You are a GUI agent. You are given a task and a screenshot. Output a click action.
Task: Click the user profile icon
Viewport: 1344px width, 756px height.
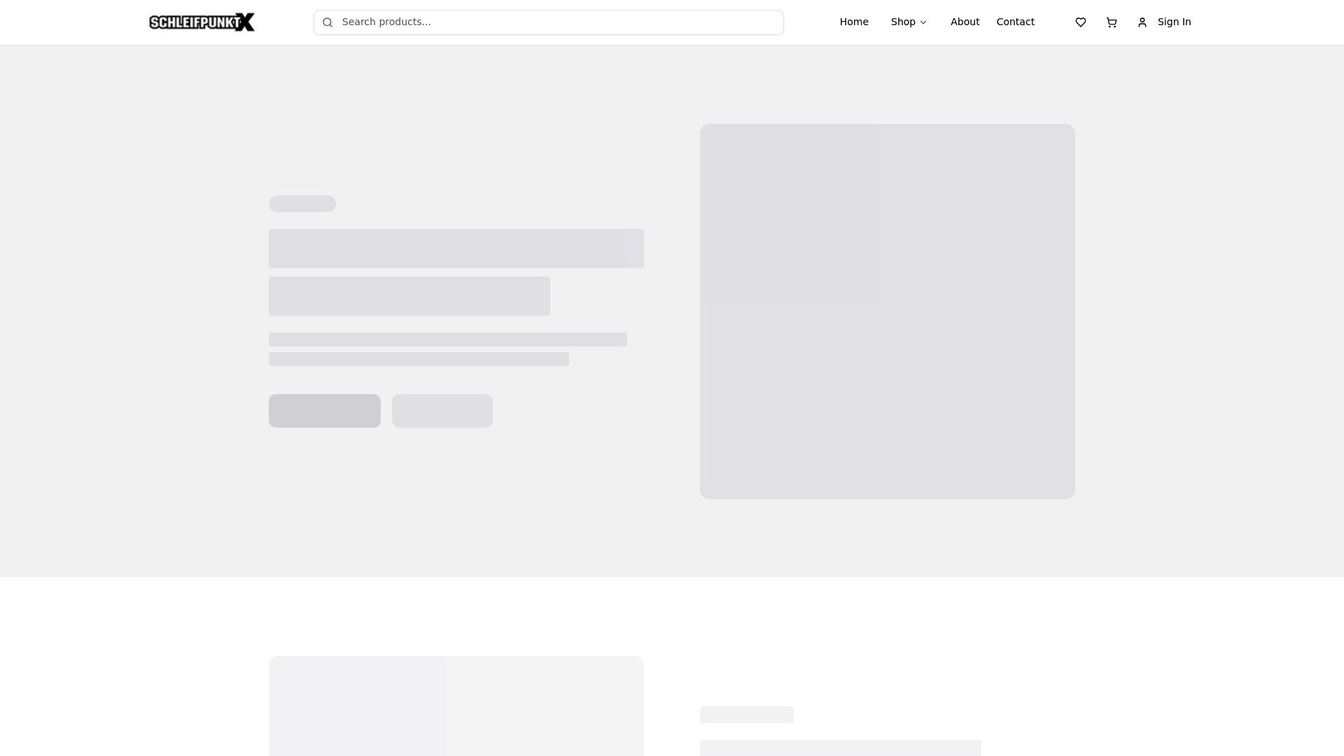pyautogui.click(x=1142, y=22)
